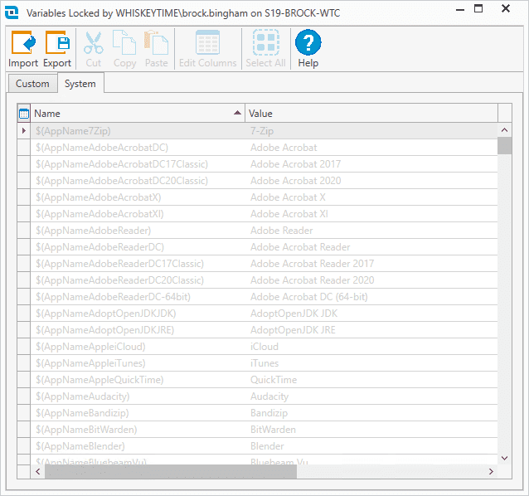Select the $(AppNameBandizip) name cell
The width and height of the screenshot is (529, 496).
138,413
